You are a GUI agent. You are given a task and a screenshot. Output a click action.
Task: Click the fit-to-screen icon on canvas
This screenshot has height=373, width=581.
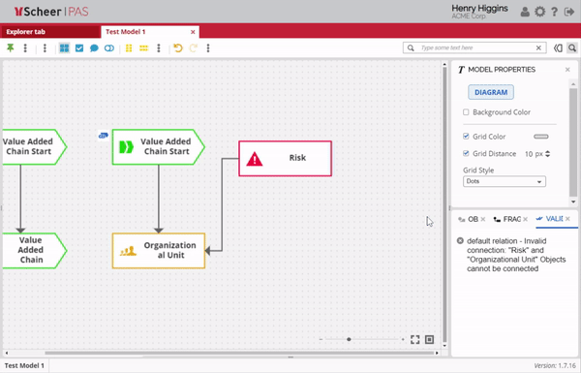pyautogui.click(x=415, y=339)
